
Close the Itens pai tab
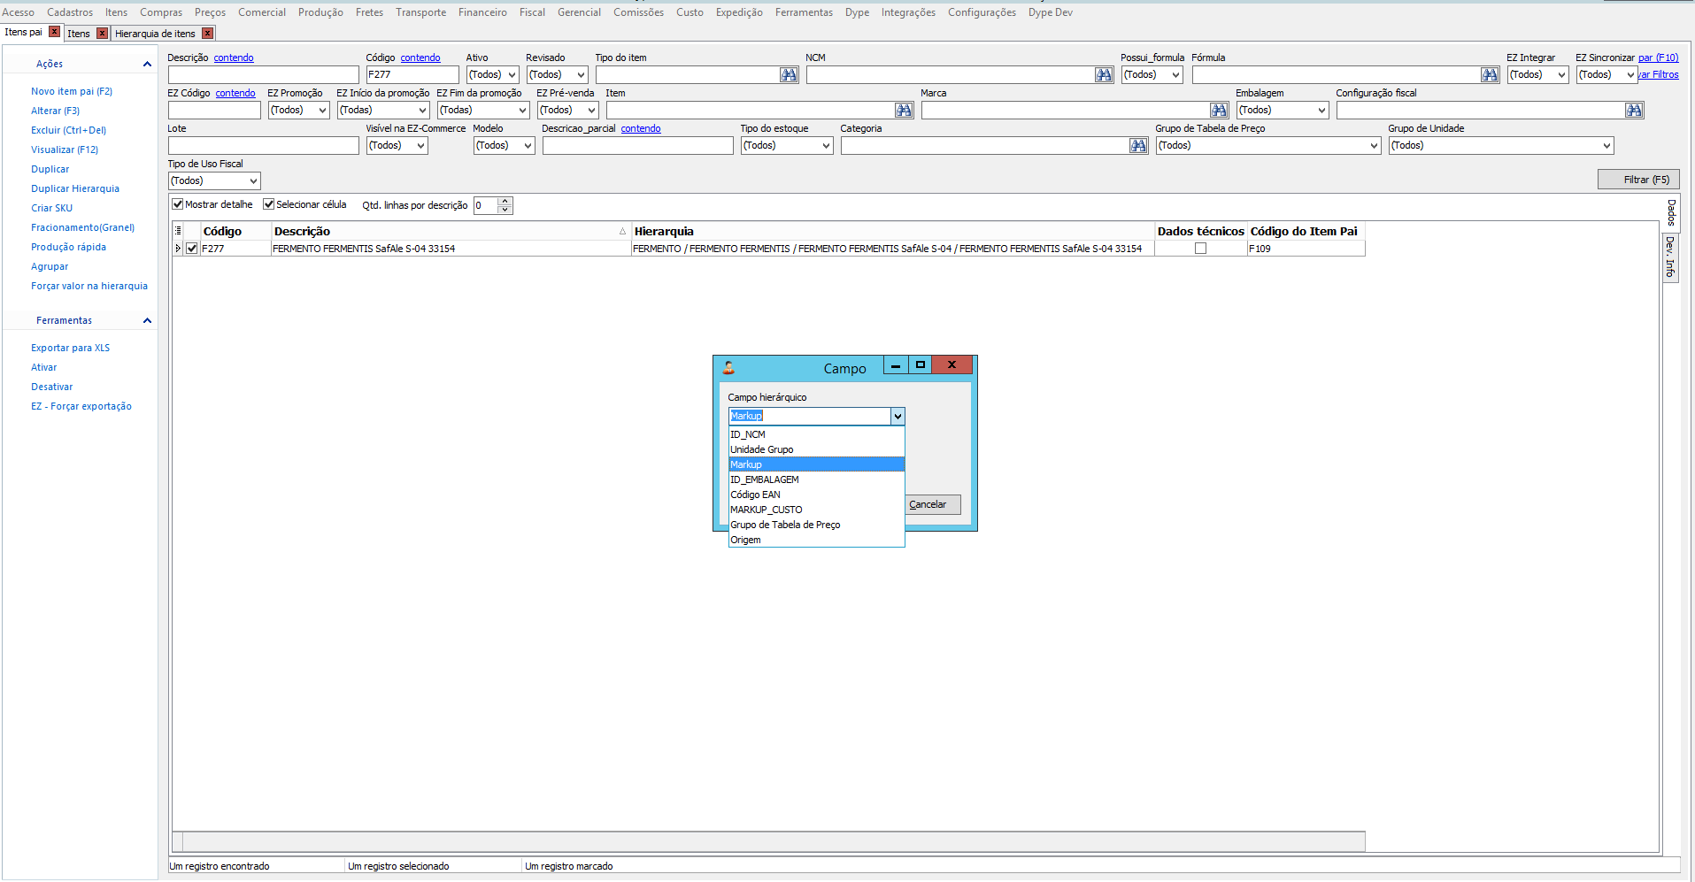[x=54, y=32]
